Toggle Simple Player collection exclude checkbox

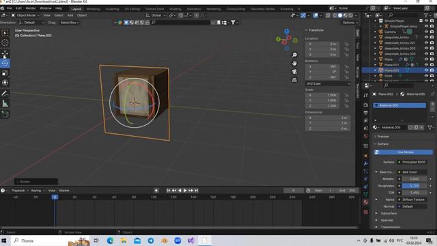point(421,20)
